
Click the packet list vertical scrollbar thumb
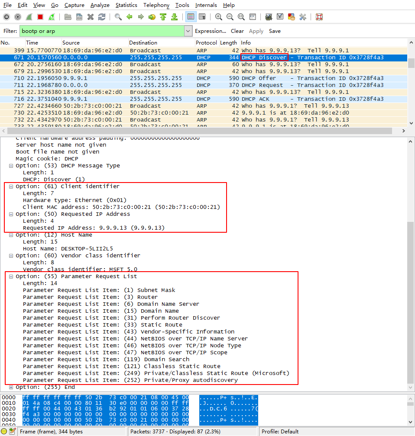point(411,63)
